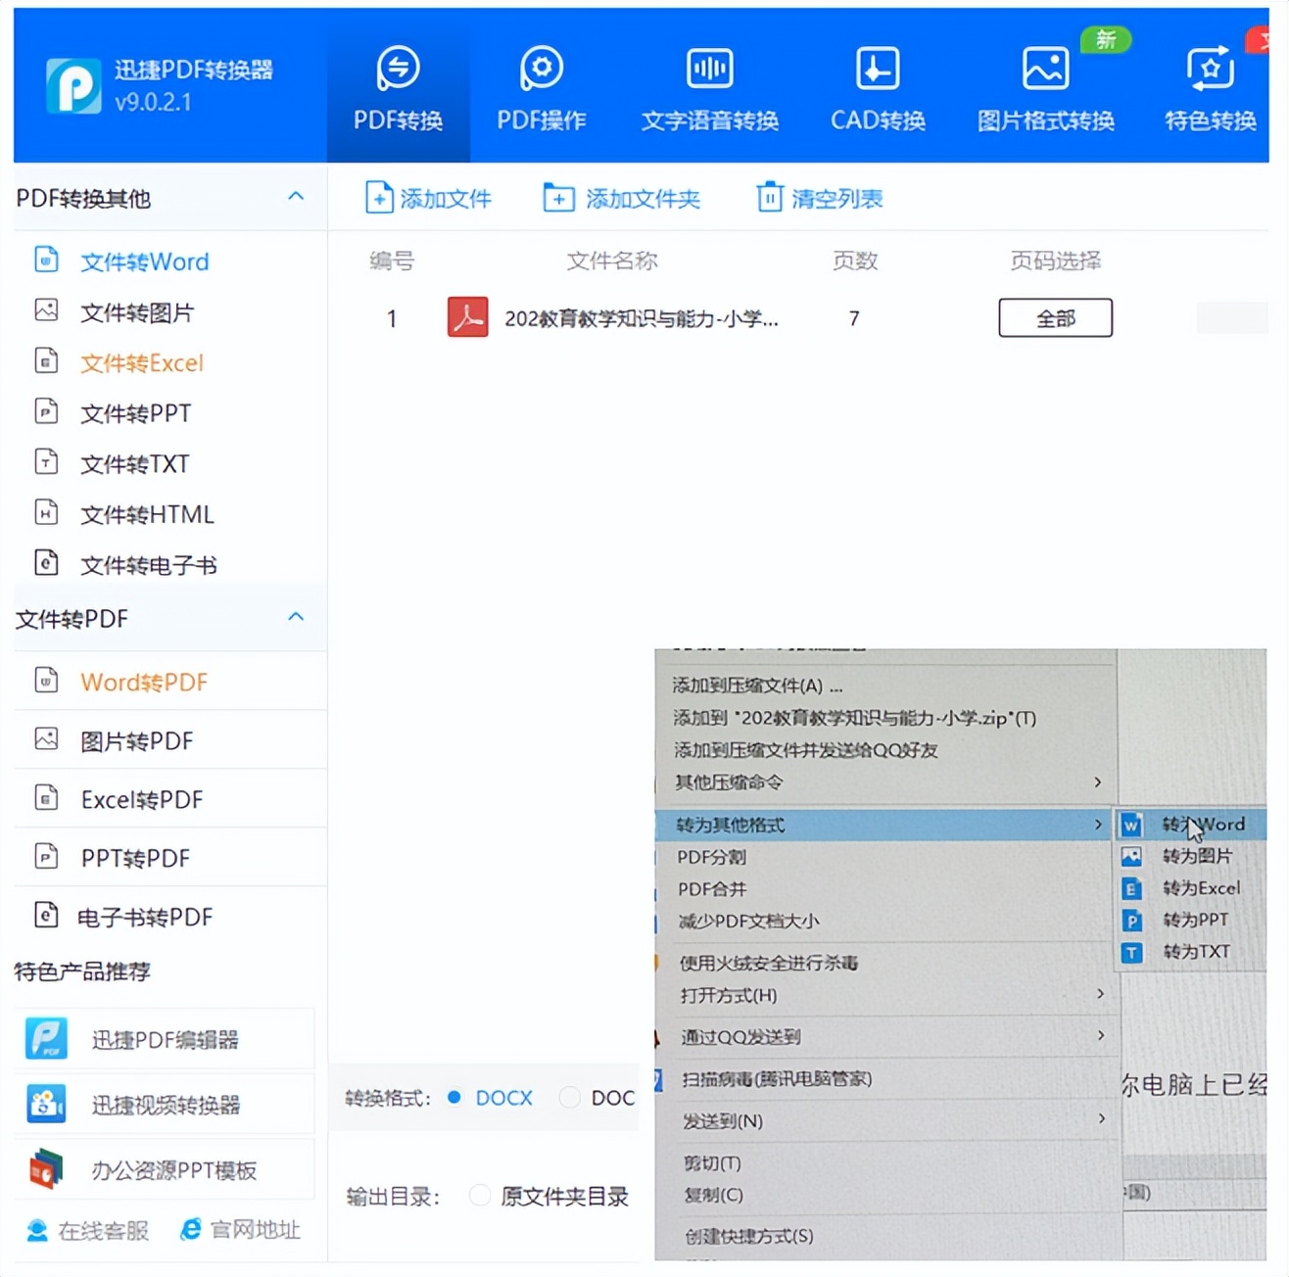This screenshot has height=1277, width=1289.
Task: Open 迅捷PDF编辑器 product recommendation
Action: 165,1039
